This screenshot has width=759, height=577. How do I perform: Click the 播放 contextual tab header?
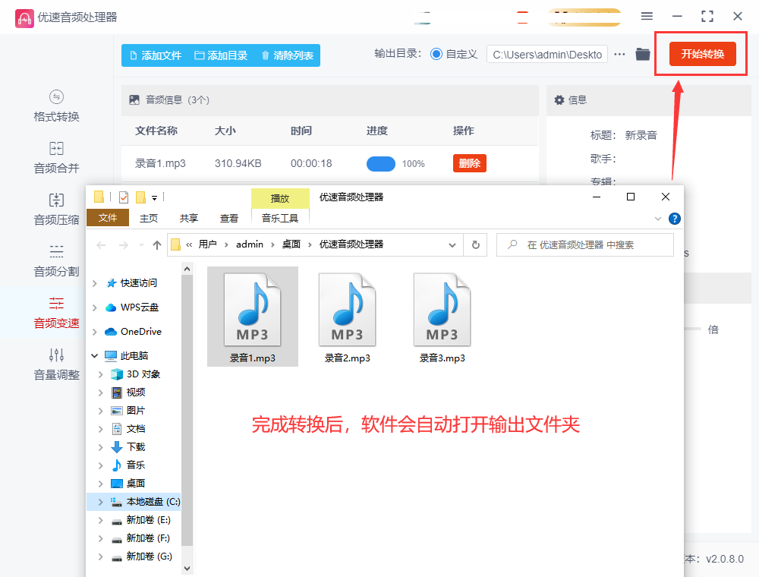(x=280, y=198)
